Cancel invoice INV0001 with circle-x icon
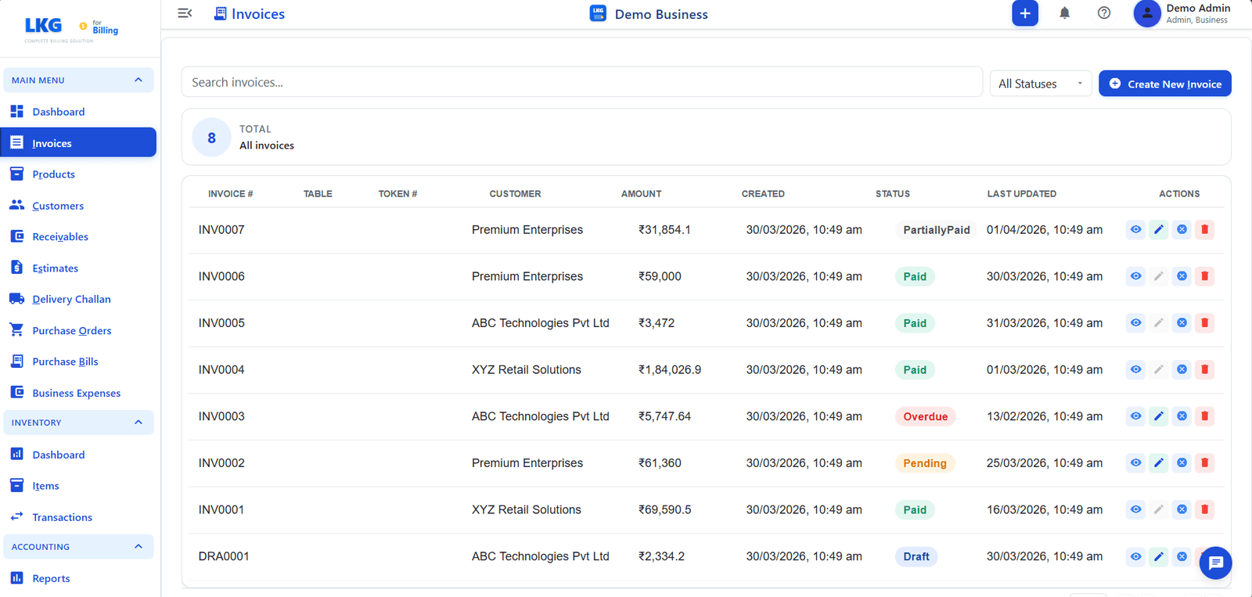1252x597 pixels. (1182, 509)
